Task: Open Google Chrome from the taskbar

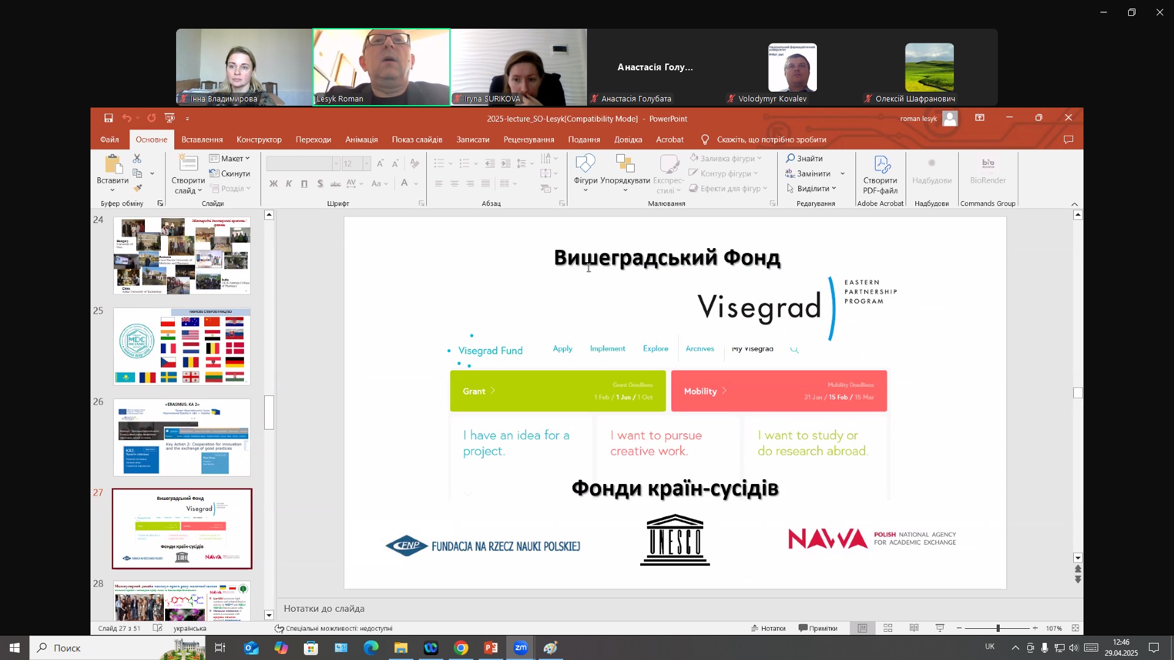Action: pos(461,648)
